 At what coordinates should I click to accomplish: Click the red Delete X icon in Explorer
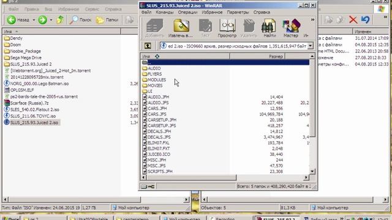[353, 20]
